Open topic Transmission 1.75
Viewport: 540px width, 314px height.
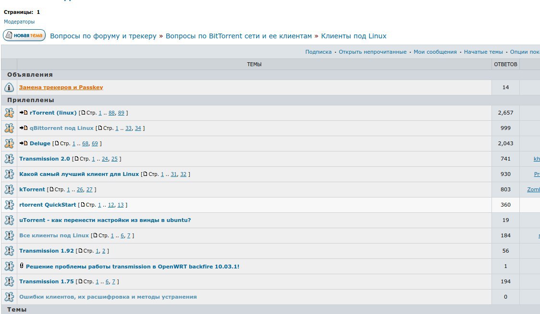pyautogui.click(x=47, y=282)
